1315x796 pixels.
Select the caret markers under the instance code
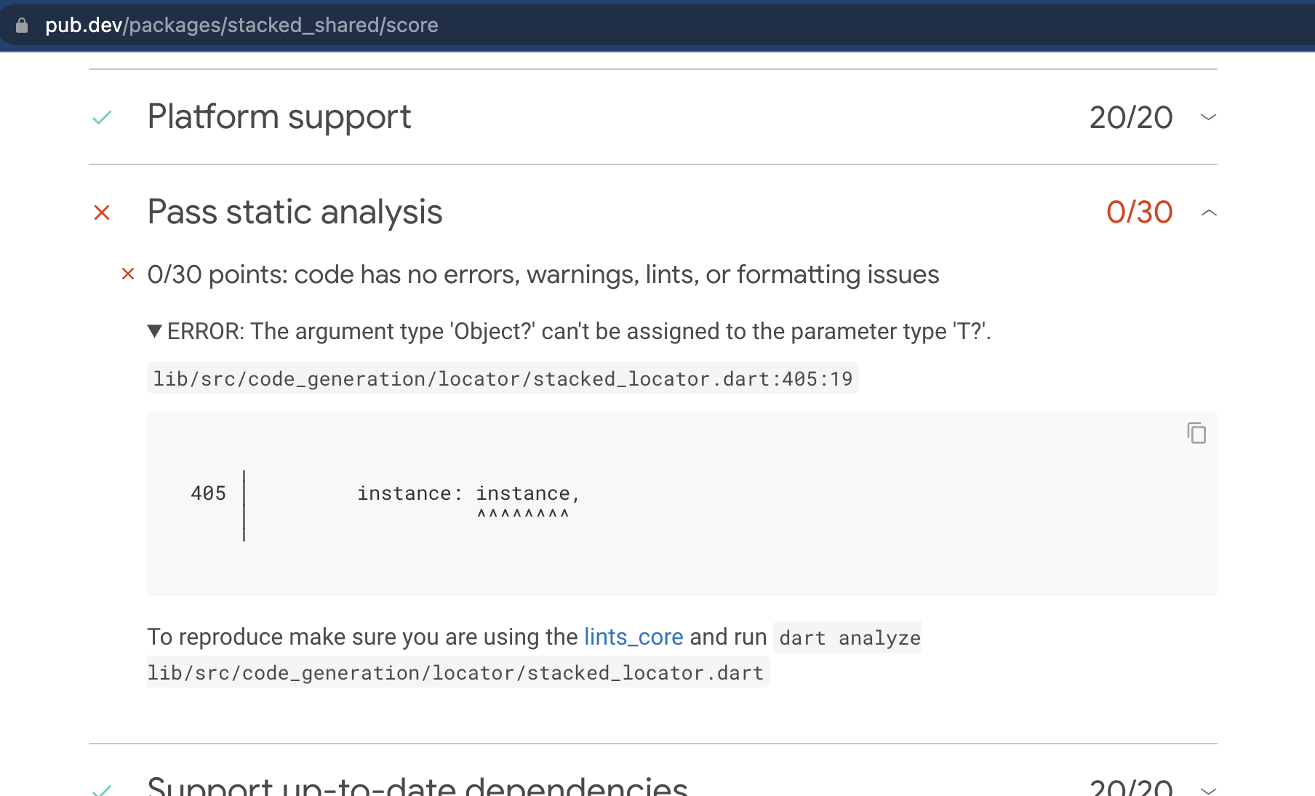coord(524,514)
